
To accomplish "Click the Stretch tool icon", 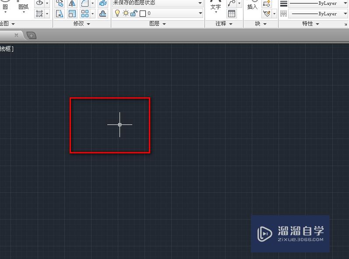I will click(60, 14).
